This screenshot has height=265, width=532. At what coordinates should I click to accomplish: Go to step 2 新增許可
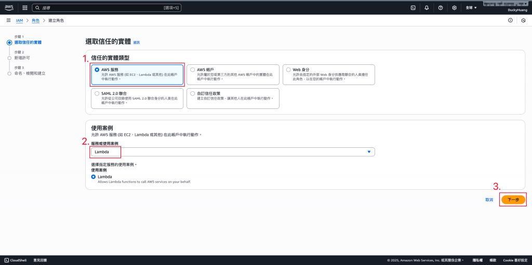(x=22, y=58)
